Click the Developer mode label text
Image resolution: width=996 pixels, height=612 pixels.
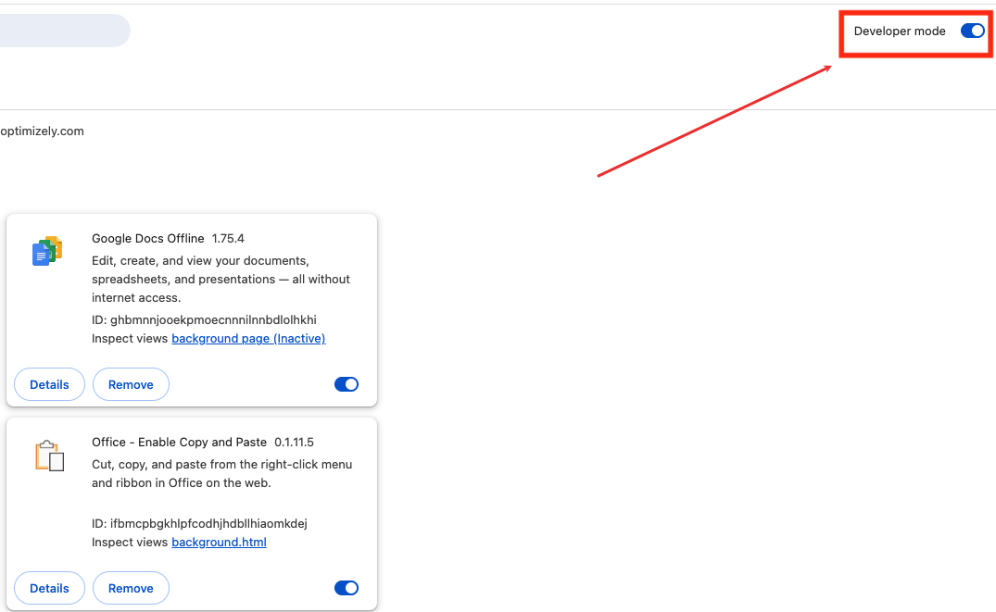click(x=900, y=31)
